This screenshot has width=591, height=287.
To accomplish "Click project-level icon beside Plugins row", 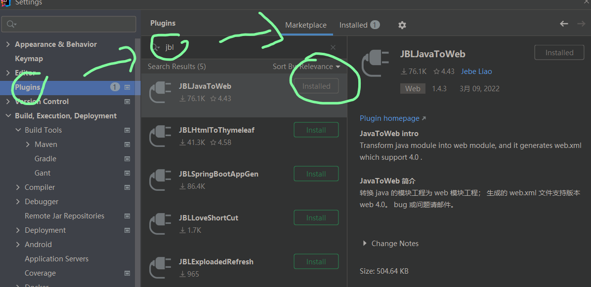I will pyautogui.click(x=127, y=87).
